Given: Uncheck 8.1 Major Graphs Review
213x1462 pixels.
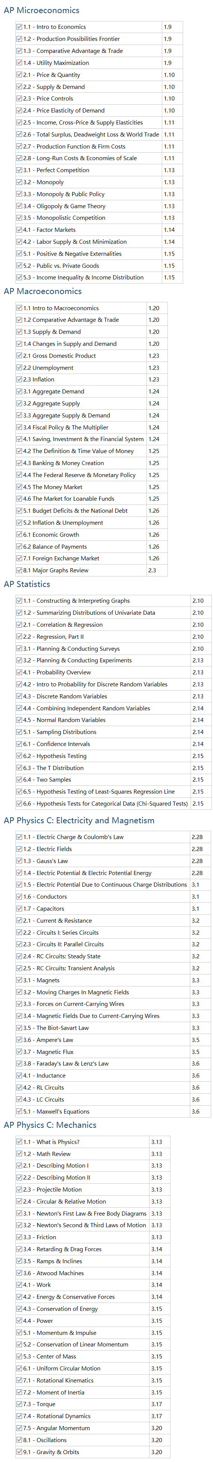Looking at the screenshot, I should click(x=20, y=570).
